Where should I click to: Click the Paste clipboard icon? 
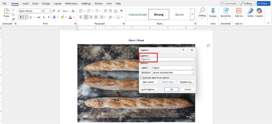[x=6, y=11]
